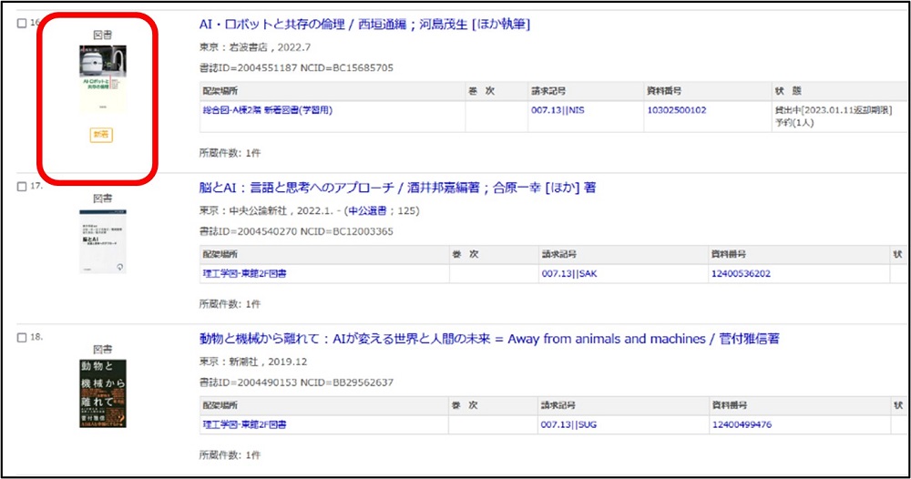911x479 pixels.
Task: Click material number 12400499476
Action: 741,424
